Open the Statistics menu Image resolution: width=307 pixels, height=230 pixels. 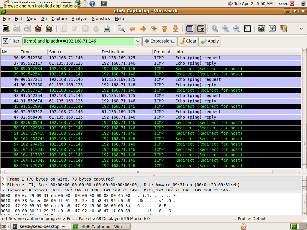click(101, 19)
